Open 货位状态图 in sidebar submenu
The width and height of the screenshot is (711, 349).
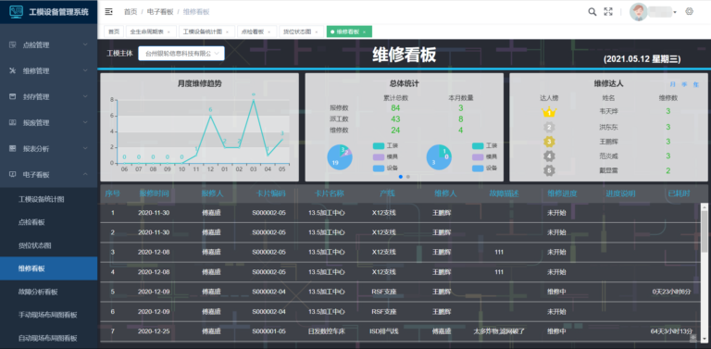point(35,245)
